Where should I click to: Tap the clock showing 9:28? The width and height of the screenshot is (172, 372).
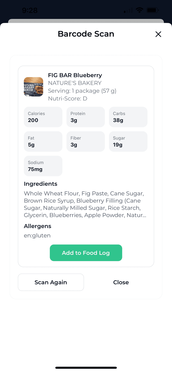(x=30, y=10)
